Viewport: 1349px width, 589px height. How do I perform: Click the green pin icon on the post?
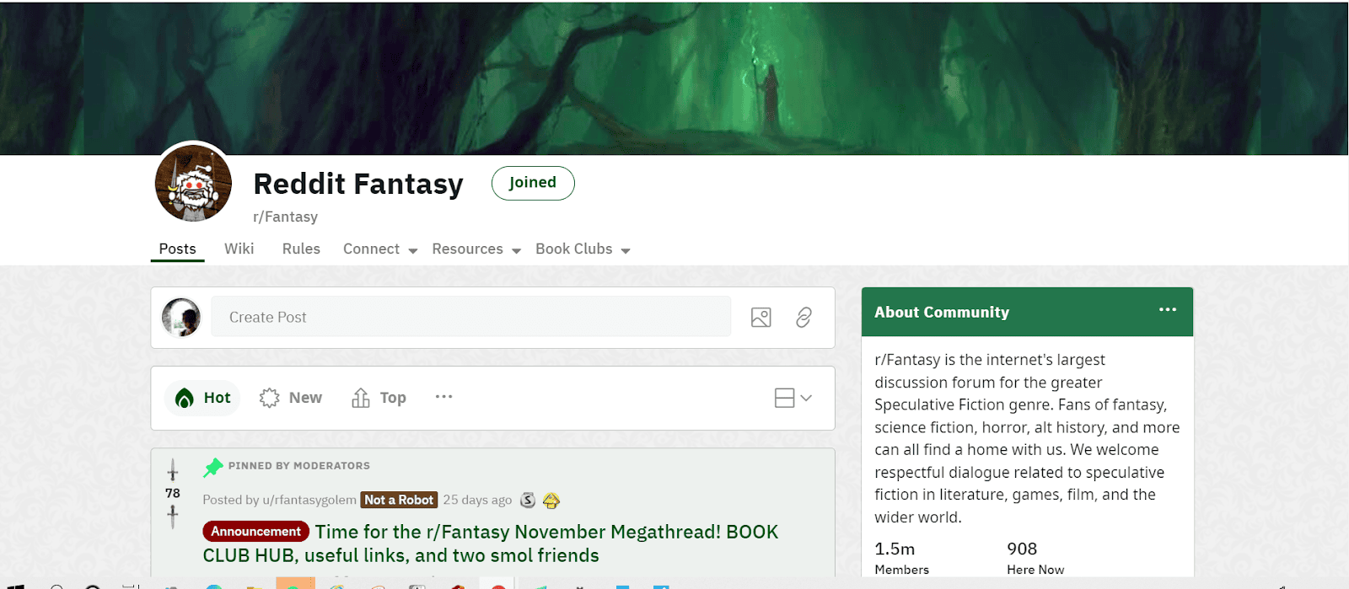212,467
